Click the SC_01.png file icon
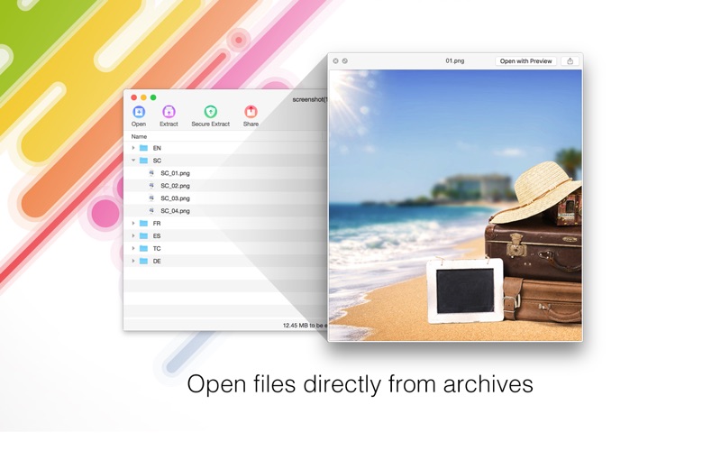Viewport: 721px width, 451px height. pos(151,173)
